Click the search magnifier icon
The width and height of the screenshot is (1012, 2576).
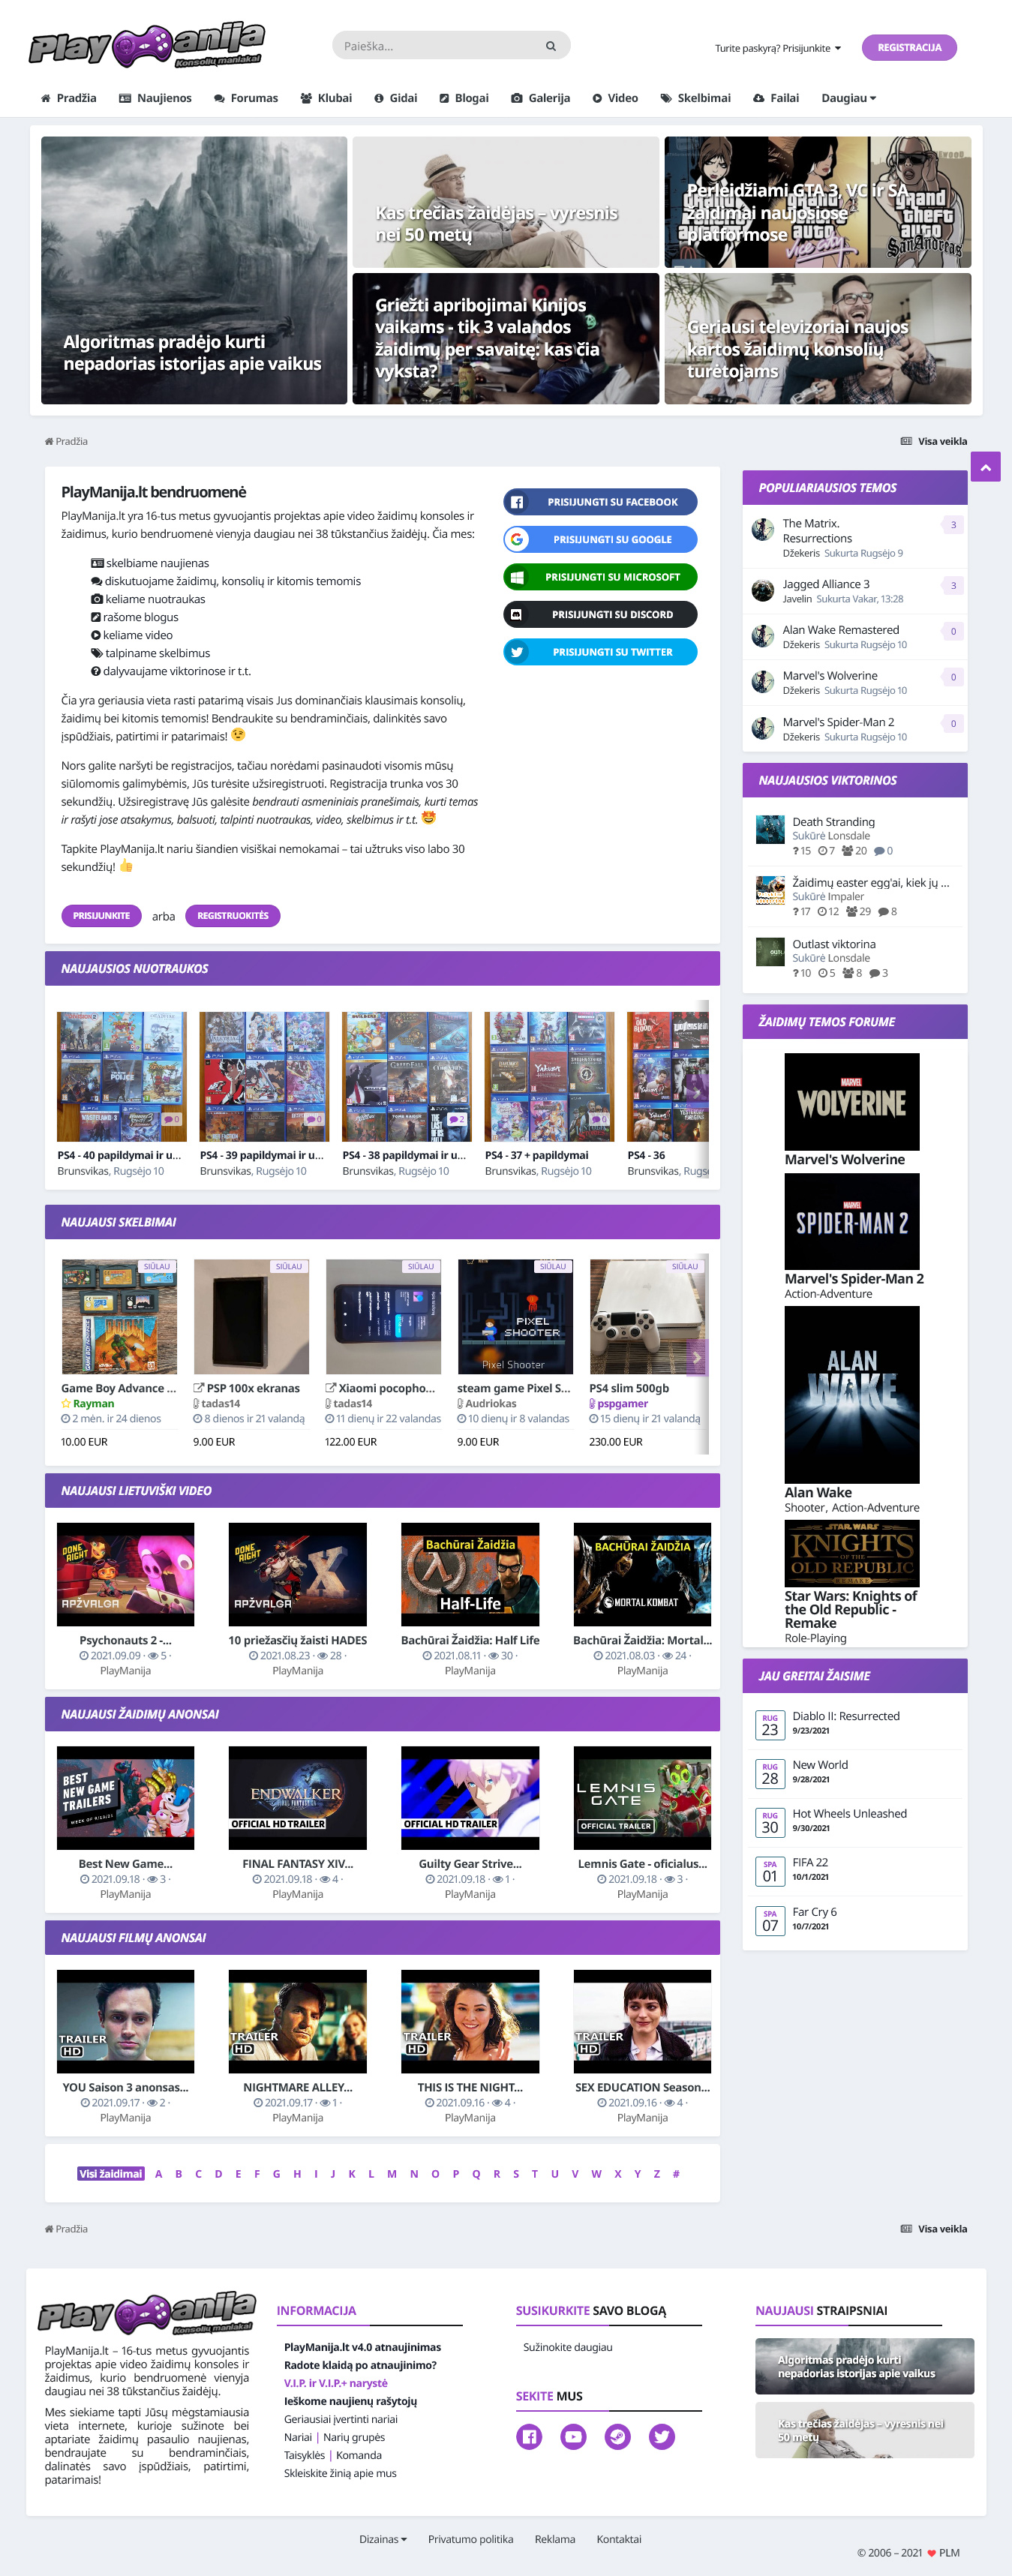550,46
